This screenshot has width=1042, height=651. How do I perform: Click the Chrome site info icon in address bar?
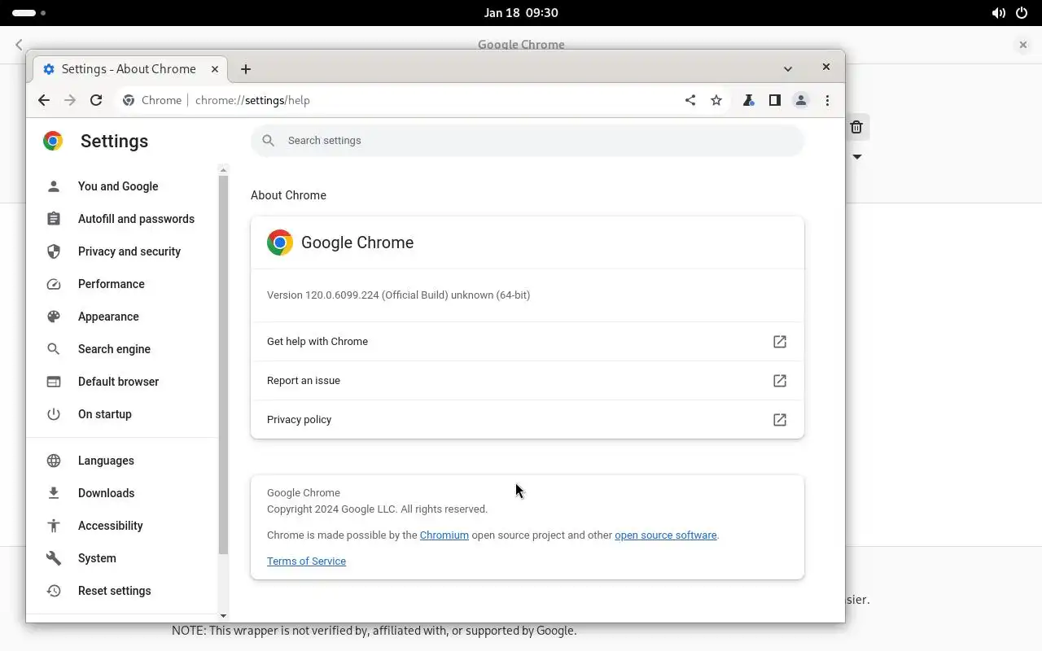click(129, 100)
